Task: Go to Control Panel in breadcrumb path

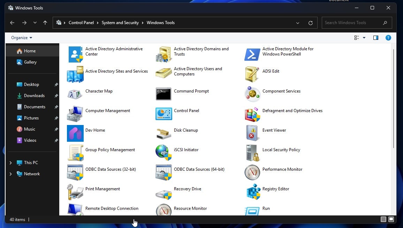Action: pos(81,23)
